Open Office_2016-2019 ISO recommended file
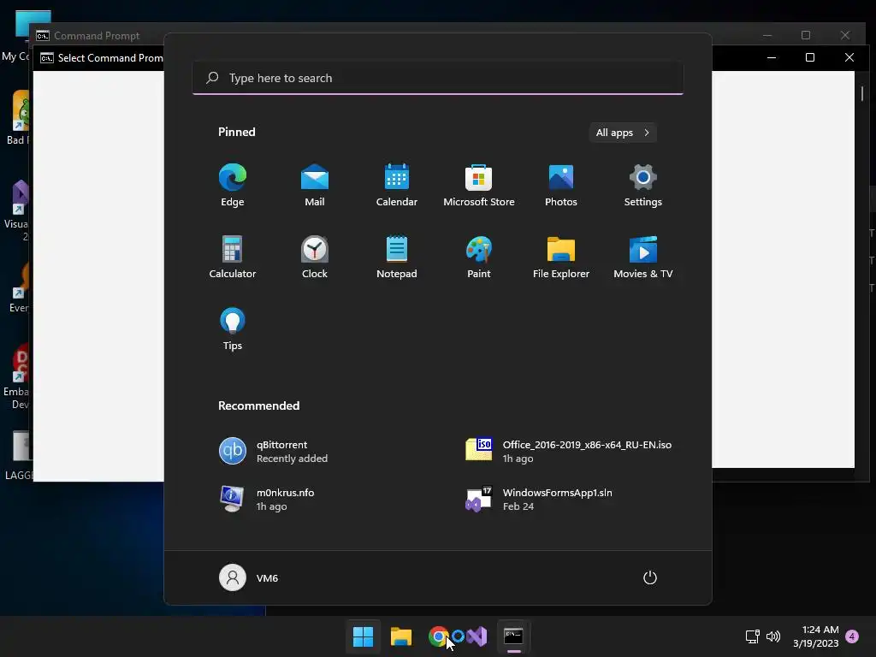The image size is (876, 657). pyautogui.click(x=570, y=452)
